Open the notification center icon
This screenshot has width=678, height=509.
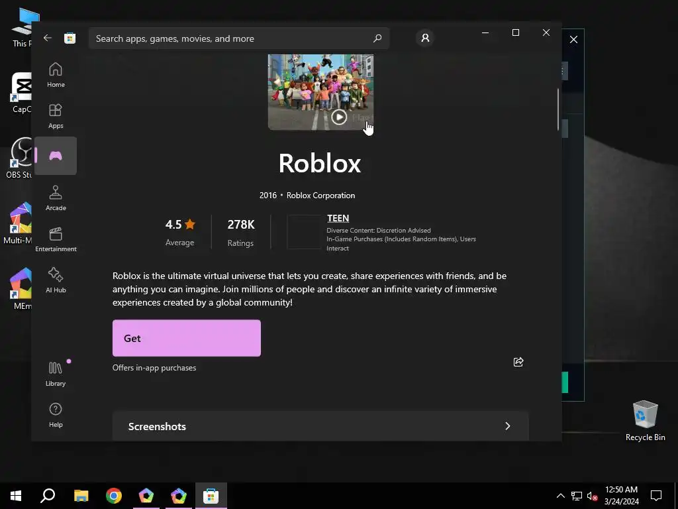coord(656,496)
